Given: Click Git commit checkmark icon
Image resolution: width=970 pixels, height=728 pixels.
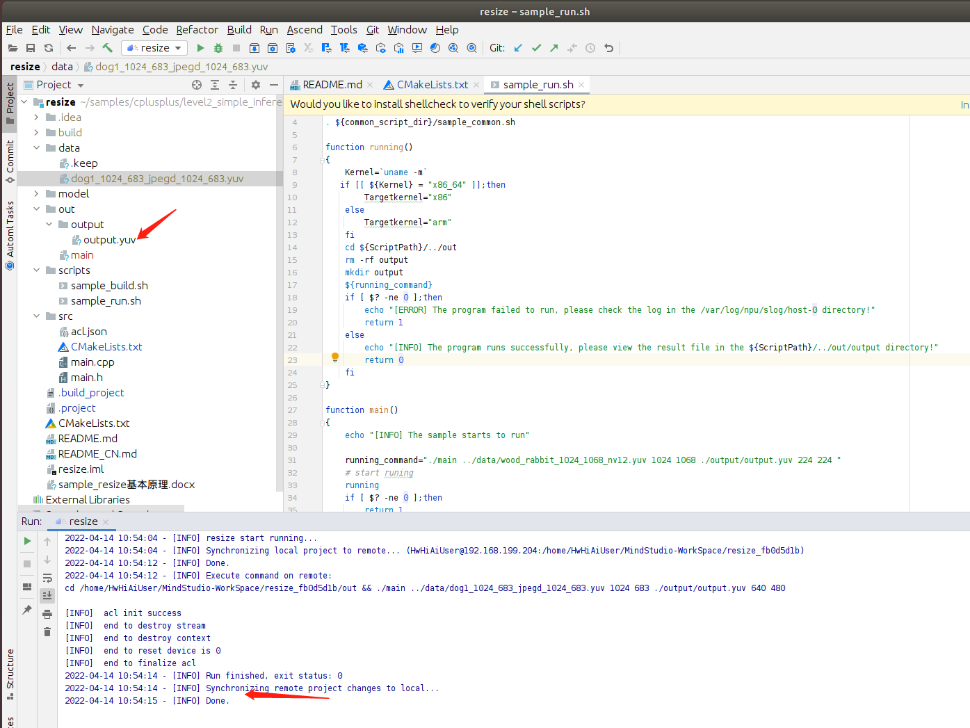Looking at the screenshot, I should coord(536,48).
